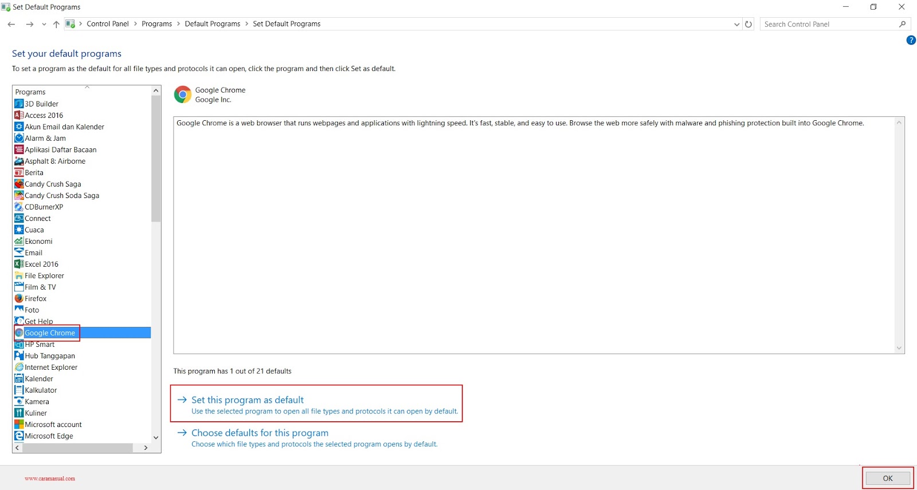
Task: Open the Default Programs breadcrumb
Action: point(213,24)
